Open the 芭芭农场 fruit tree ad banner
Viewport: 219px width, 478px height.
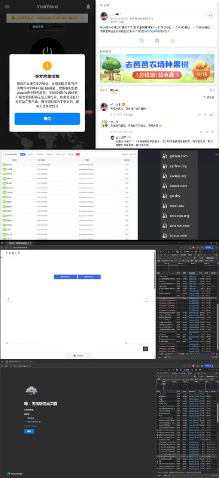(x=157, y=69)
